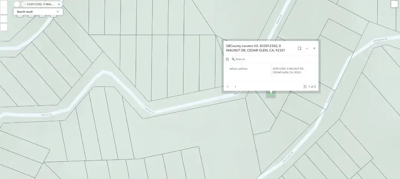Viewport: 400px width, 179px height.
Task: Go to next popup feature
Action: (x=235, y=87)
